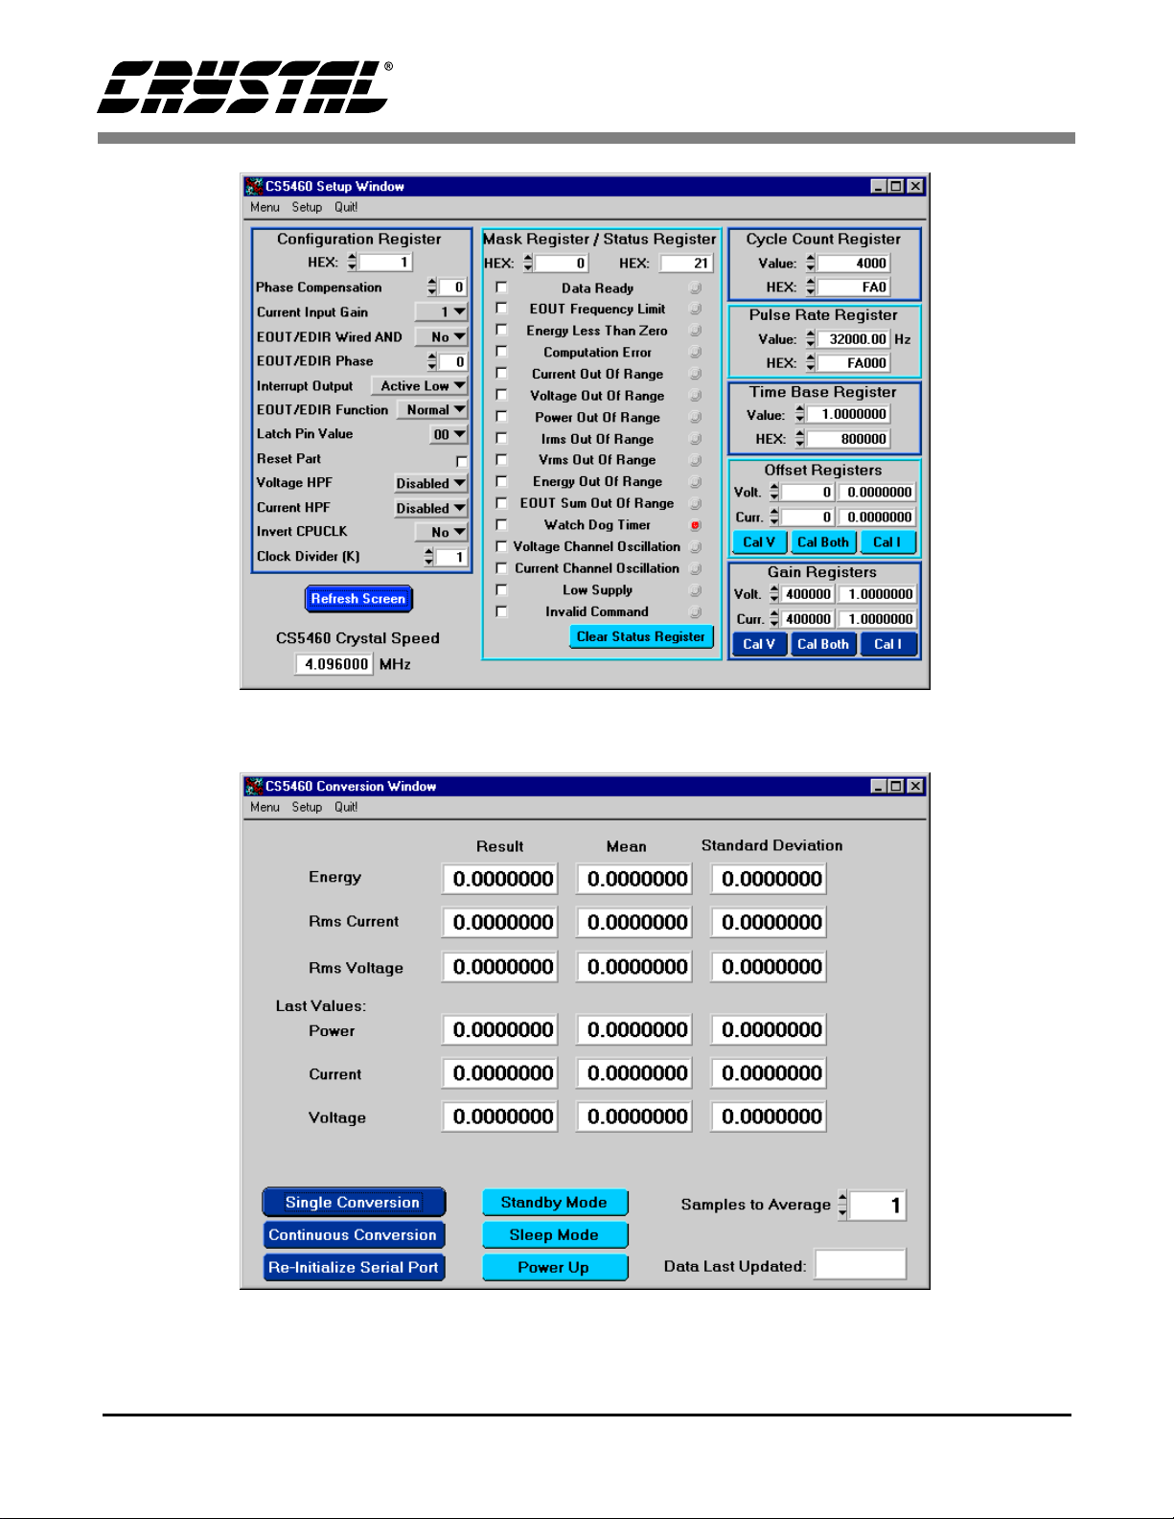Click the Cycle Count Value stepper arrows
The image size is (1174, 1519).
tap(811, 263)
